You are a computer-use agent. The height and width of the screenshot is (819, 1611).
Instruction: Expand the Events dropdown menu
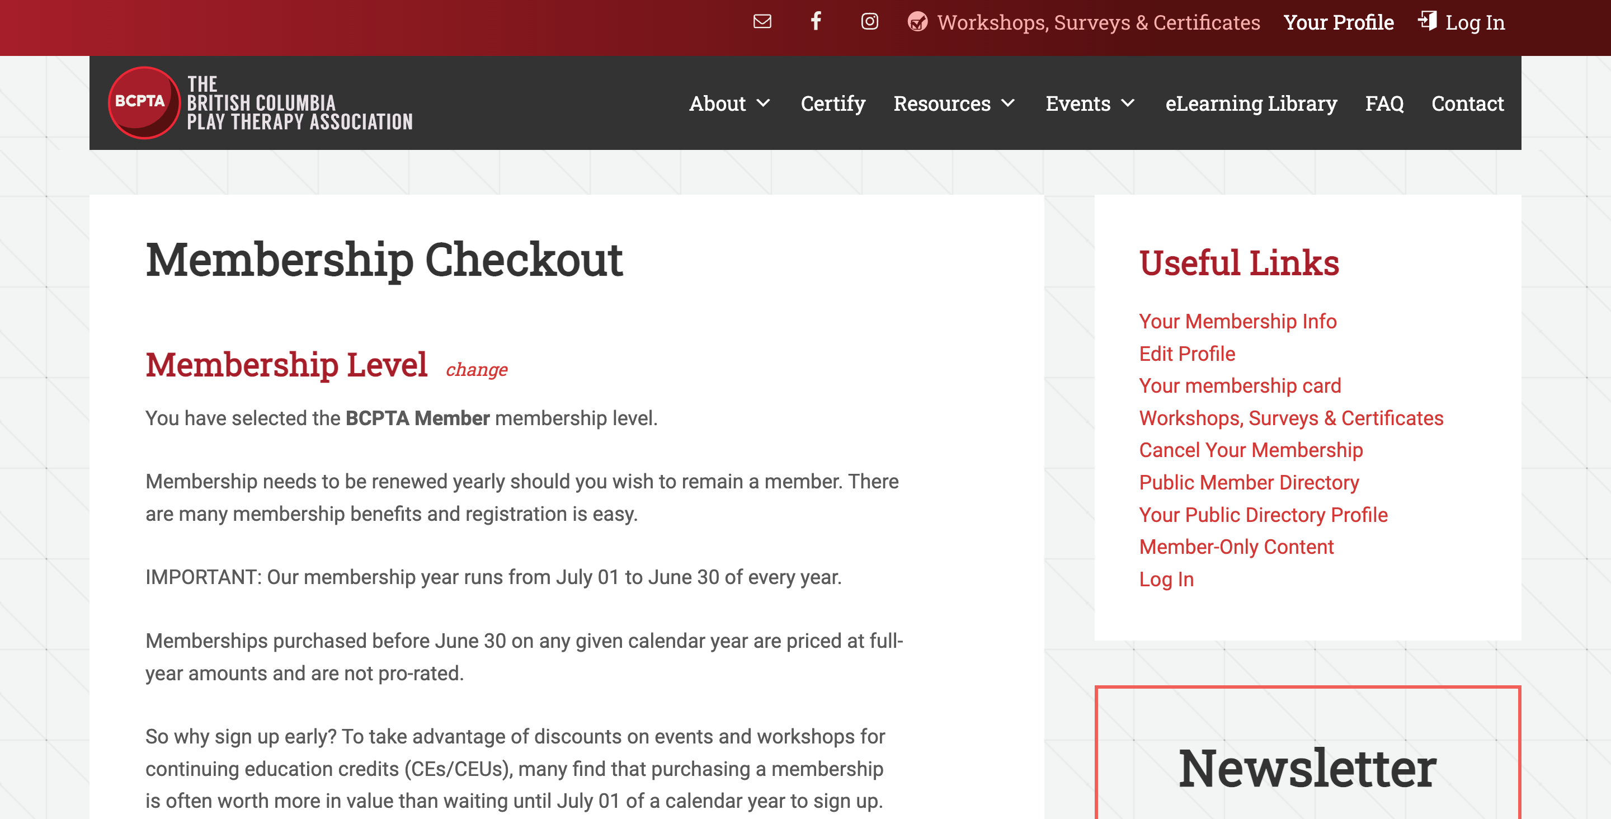(1091, 103)
